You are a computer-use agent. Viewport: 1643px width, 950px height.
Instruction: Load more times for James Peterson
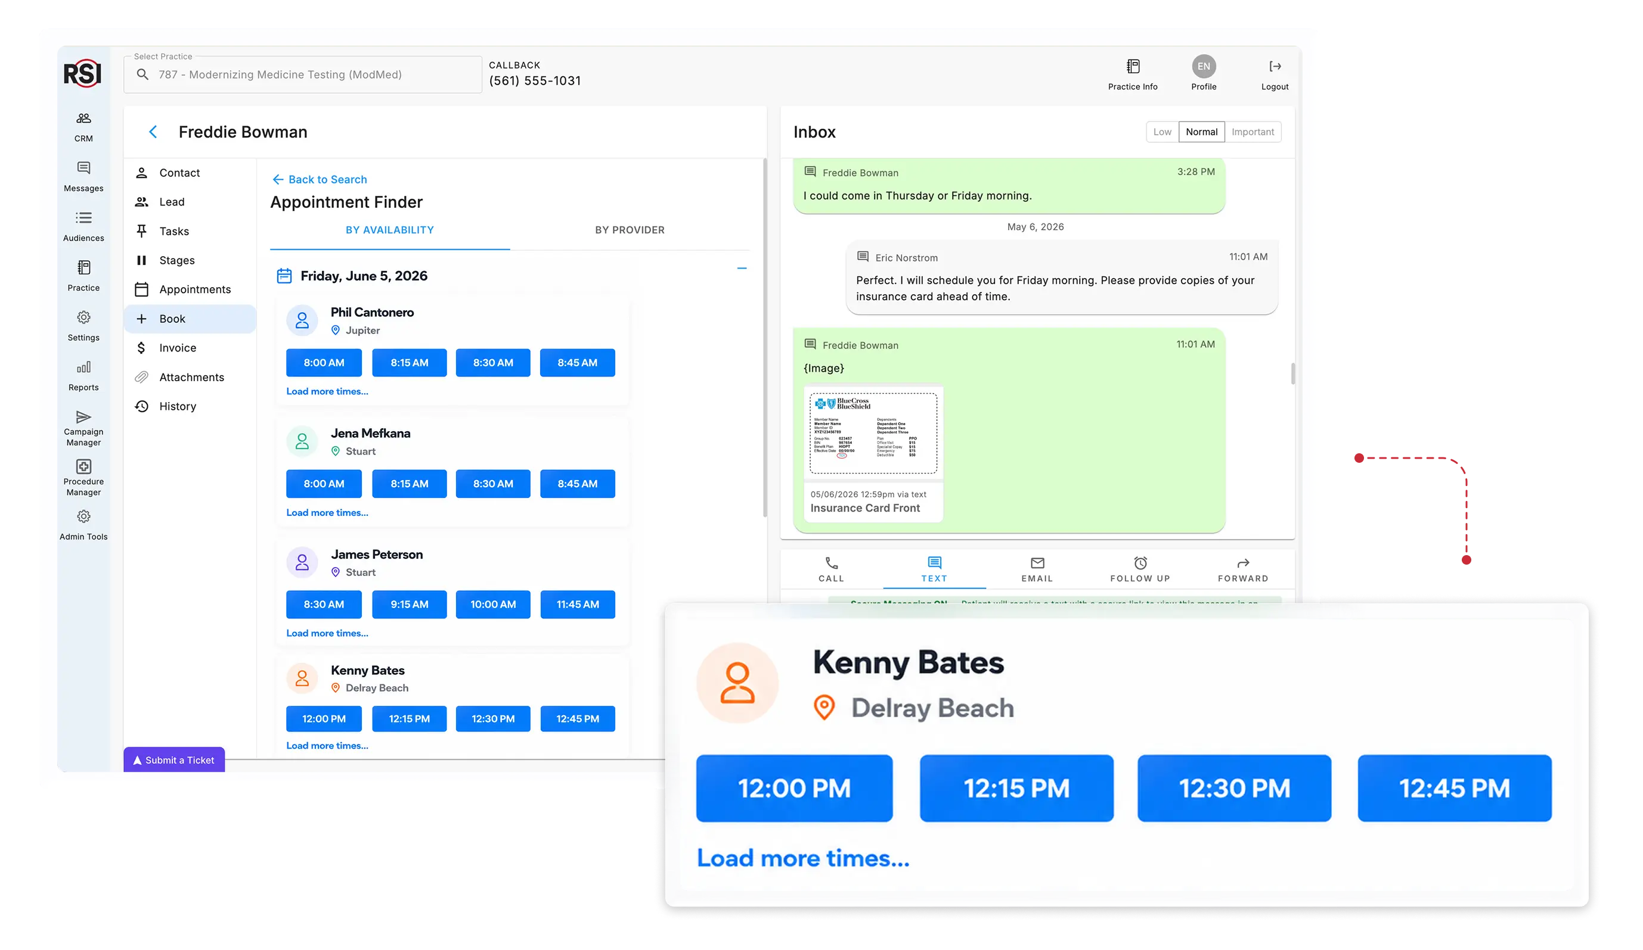(327, 633)
